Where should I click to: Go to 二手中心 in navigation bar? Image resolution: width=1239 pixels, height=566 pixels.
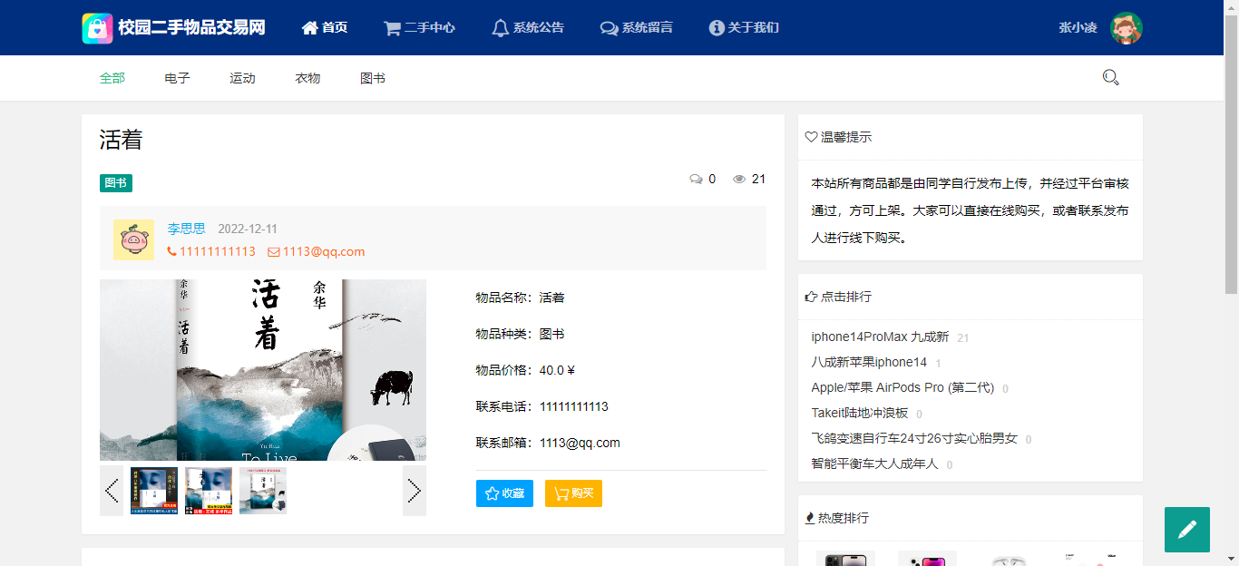click(x=419, y=28)
